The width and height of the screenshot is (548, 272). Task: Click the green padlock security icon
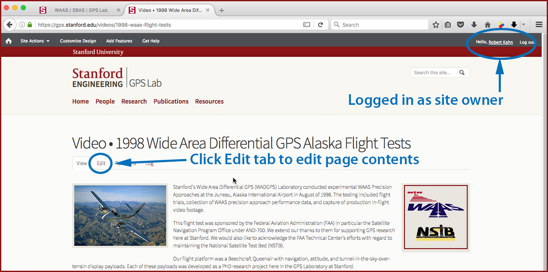point(30,25)
